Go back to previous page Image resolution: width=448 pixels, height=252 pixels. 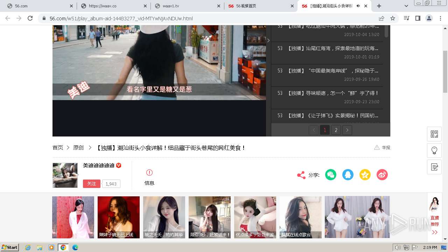coord(8,18)
